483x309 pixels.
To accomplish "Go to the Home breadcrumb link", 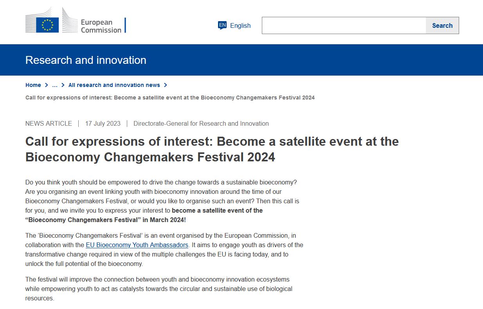I will 33,85.
